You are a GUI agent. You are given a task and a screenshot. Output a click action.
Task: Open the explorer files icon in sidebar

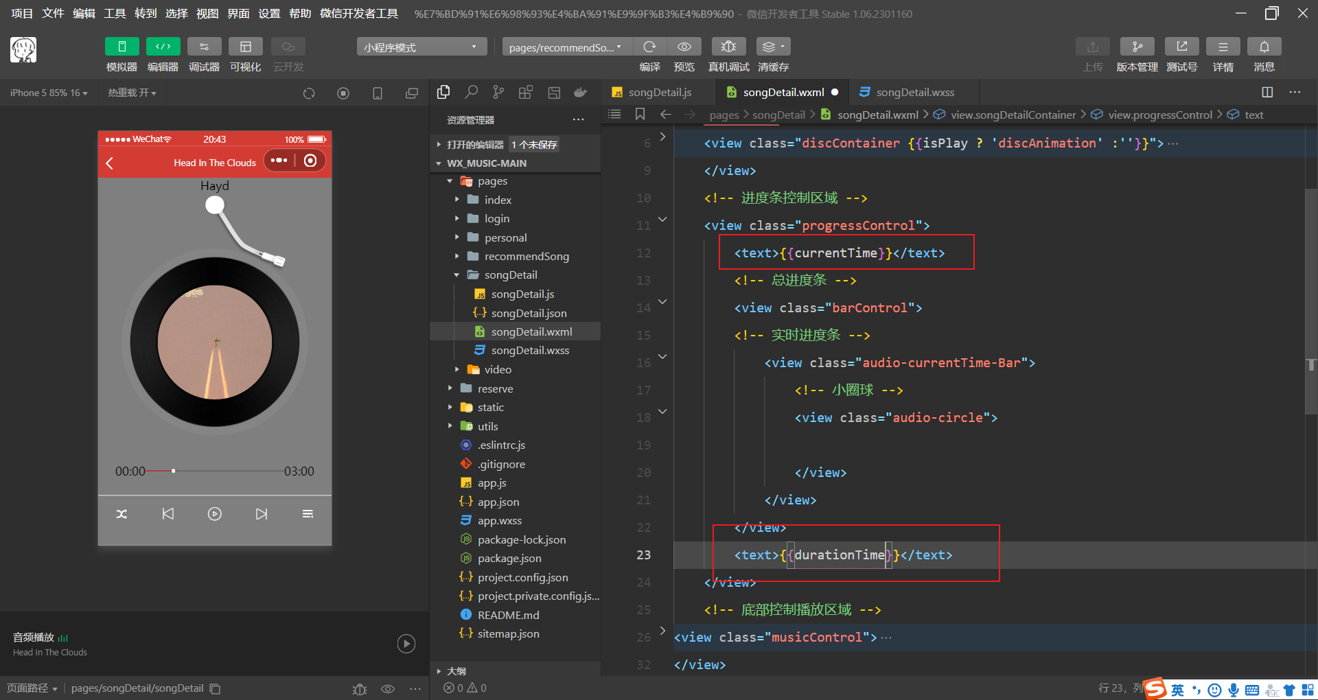(443, 92)
